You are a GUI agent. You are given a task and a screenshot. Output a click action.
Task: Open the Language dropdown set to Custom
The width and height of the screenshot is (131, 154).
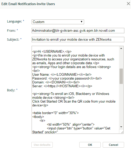[x=58, y=22]
